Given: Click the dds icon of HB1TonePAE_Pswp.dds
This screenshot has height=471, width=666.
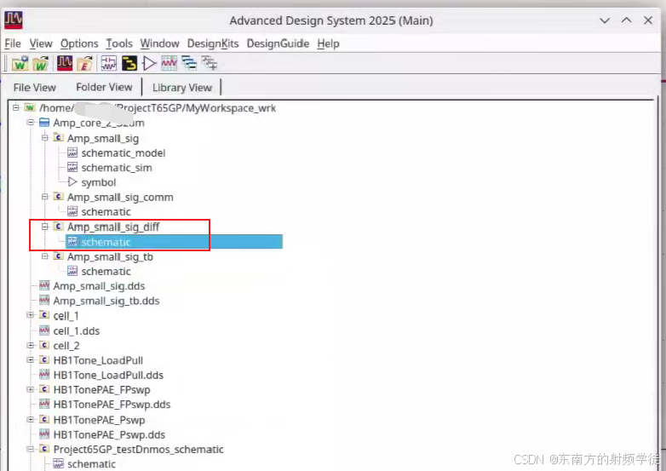Looking at the screenshot, I should (x=44, y=434).
